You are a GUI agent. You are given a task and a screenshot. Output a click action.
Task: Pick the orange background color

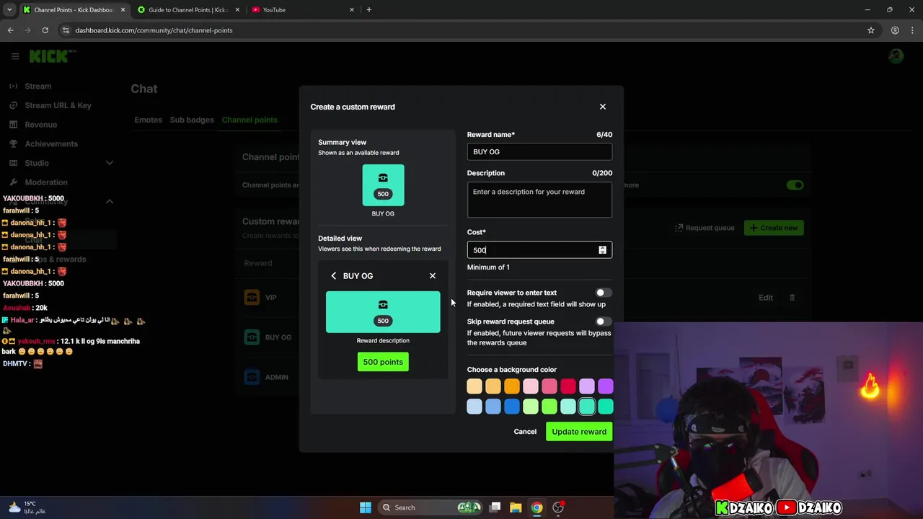point(512,387)
